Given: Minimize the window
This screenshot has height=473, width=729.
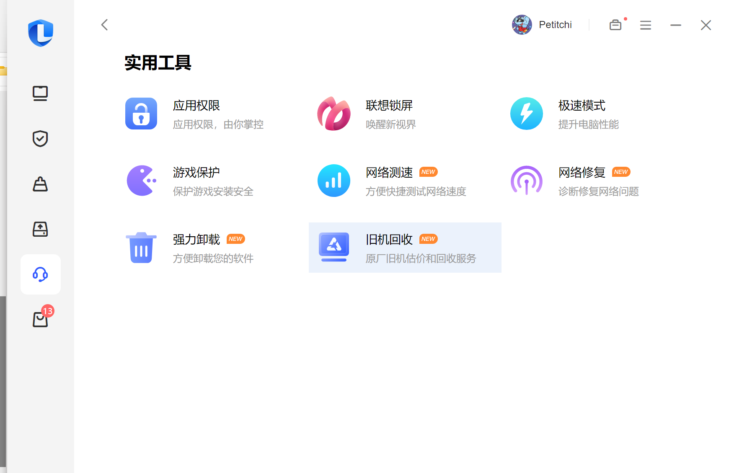Looking at the screenshot, I should 676,25.
